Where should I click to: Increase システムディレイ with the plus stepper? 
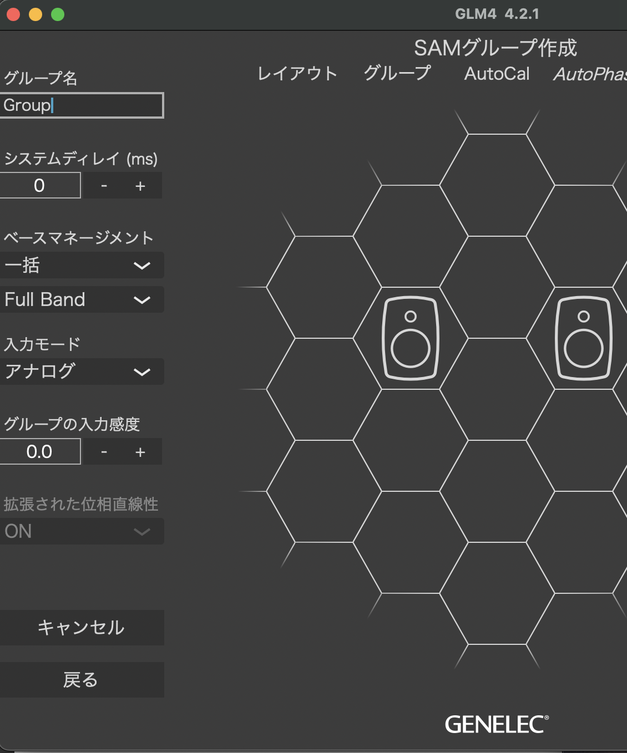[x=140, y=185]
